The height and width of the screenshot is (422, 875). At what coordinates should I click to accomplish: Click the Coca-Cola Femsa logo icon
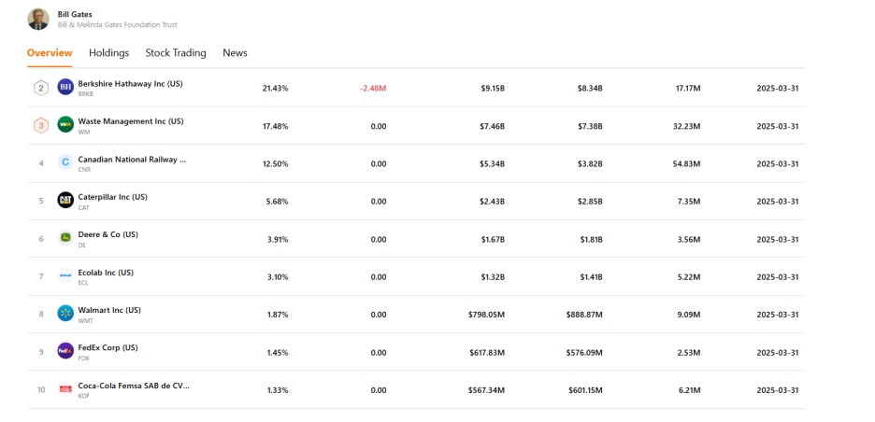coord(65,389)
